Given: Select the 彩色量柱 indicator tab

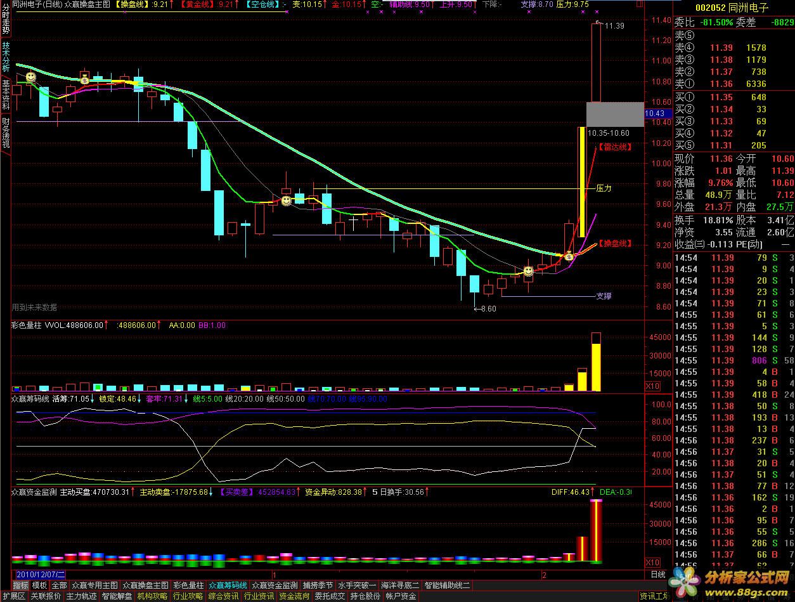Looking at the screenshot, I should click(188, 585).
